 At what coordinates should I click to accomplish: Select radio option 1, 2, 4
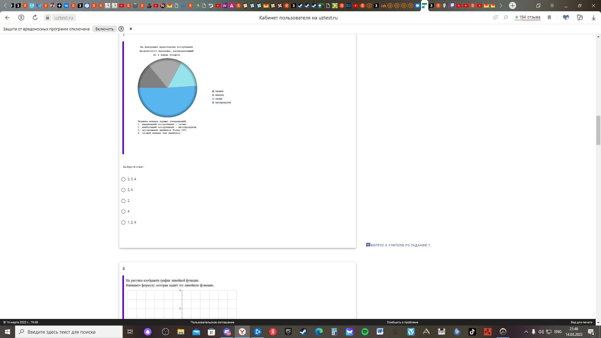click(x=123, y=223)
